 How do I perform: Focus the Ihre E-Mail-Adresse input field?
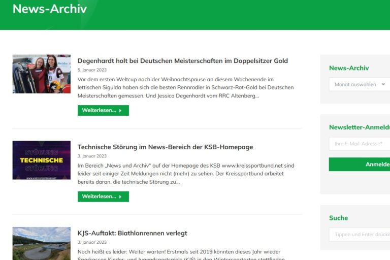pyautogui.click(x=360, y=144)
